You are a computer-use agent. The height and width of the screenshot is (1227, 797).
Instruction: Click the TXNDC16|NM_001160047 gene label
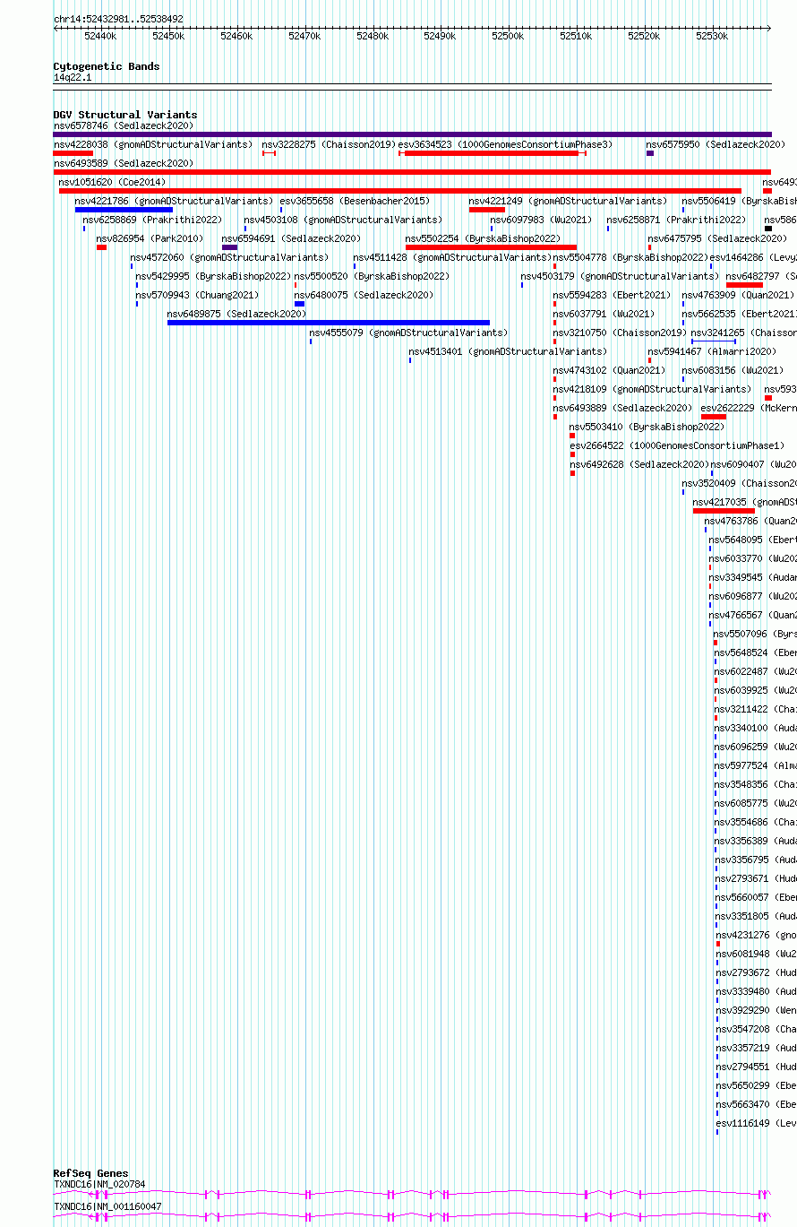(107, 1206)
